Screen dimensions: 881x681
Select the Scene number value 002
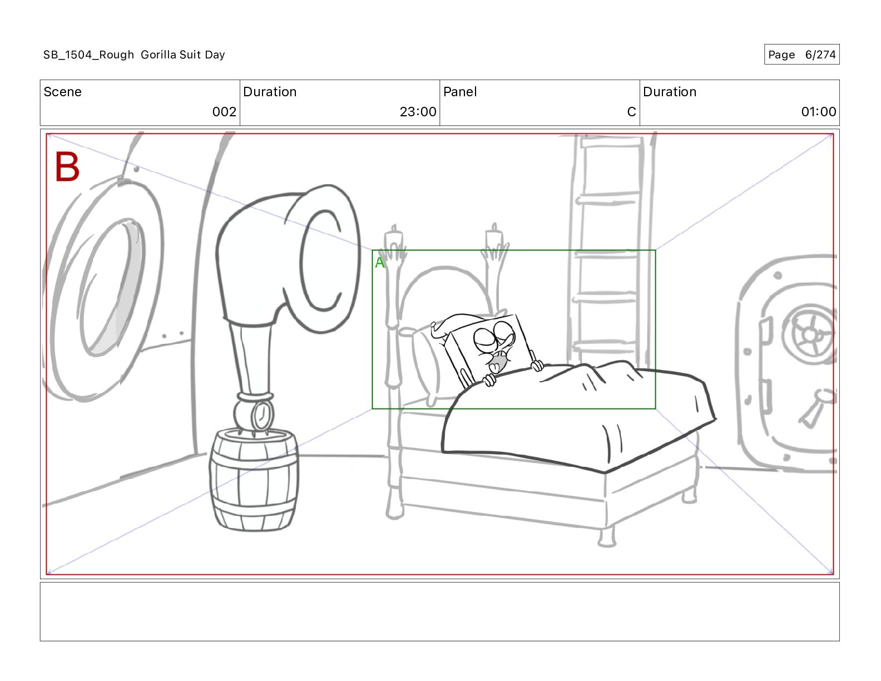tap(224, 112)
